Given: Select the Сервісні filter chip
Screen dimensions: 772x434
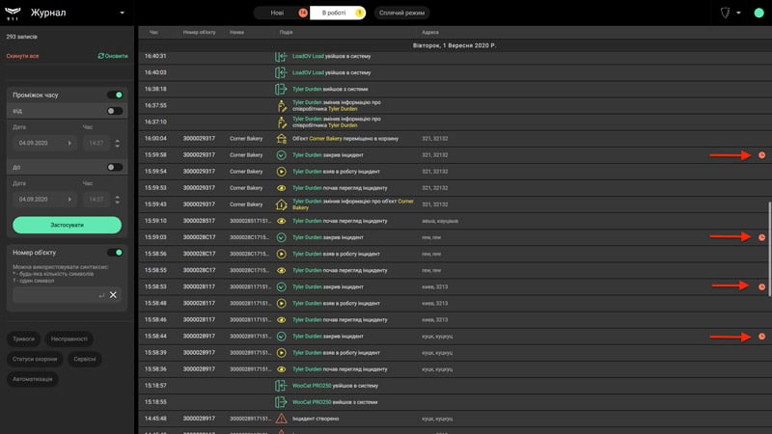Looking at the screenshot, I should coord(85,359).
